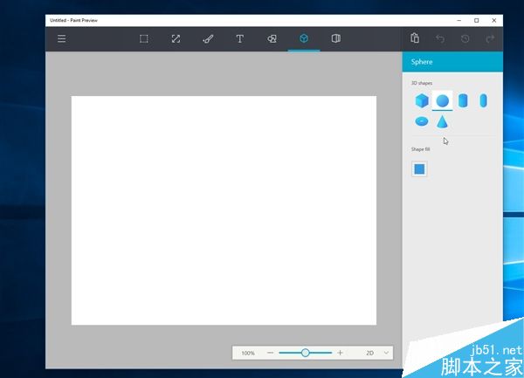
Task: Pick the Cylinder 3D shape
Action: pyautogui.click(x=463, y=100)
